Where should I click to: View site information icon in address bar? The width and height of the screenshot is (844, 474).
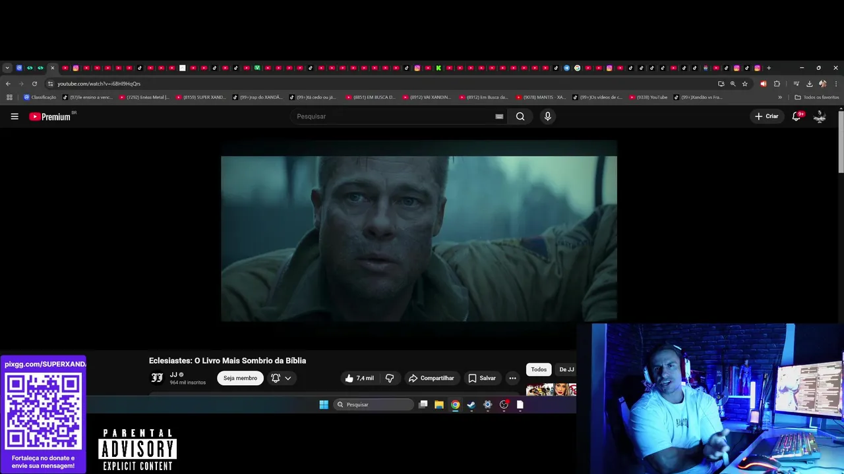[x=50, y=84]
